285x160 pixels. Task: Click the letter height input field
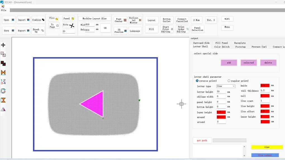click(x=221, y=92)
